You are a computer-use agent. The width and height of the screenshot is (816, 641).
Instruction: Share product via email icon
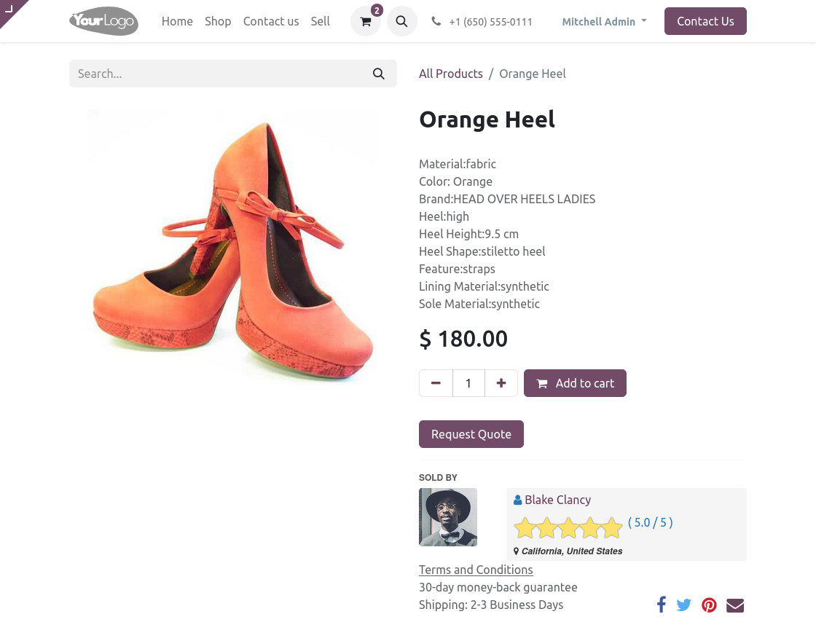point(735,605)
